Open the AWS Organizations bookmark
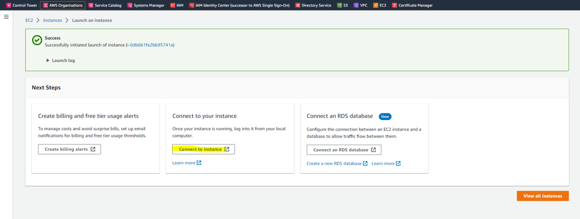Screen dimensions: 580x219 [x=62, y=5]
